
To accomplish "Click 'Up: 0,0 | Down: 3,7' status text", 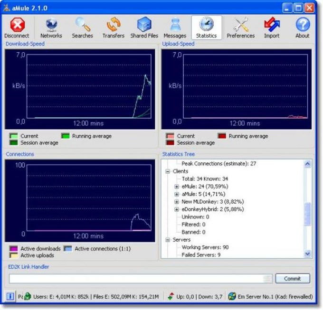I will pos(199,297).
